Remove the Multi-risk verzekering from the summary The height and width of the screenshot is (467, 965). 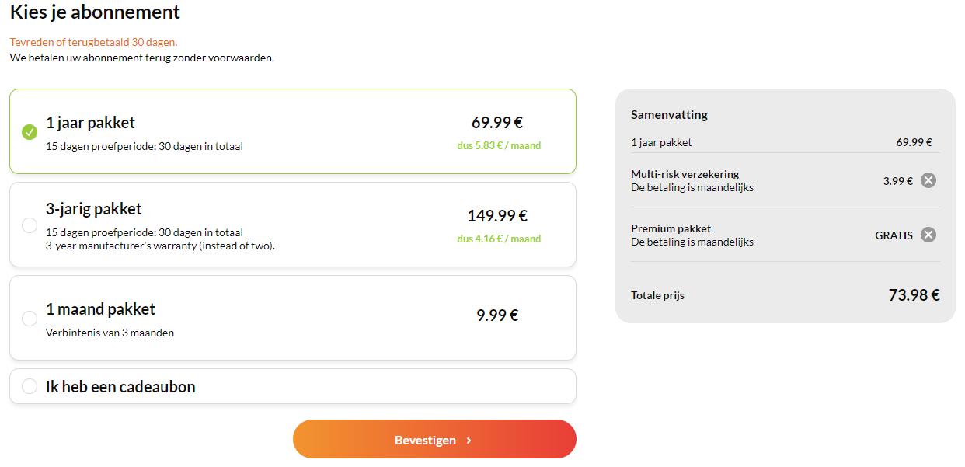928,180
